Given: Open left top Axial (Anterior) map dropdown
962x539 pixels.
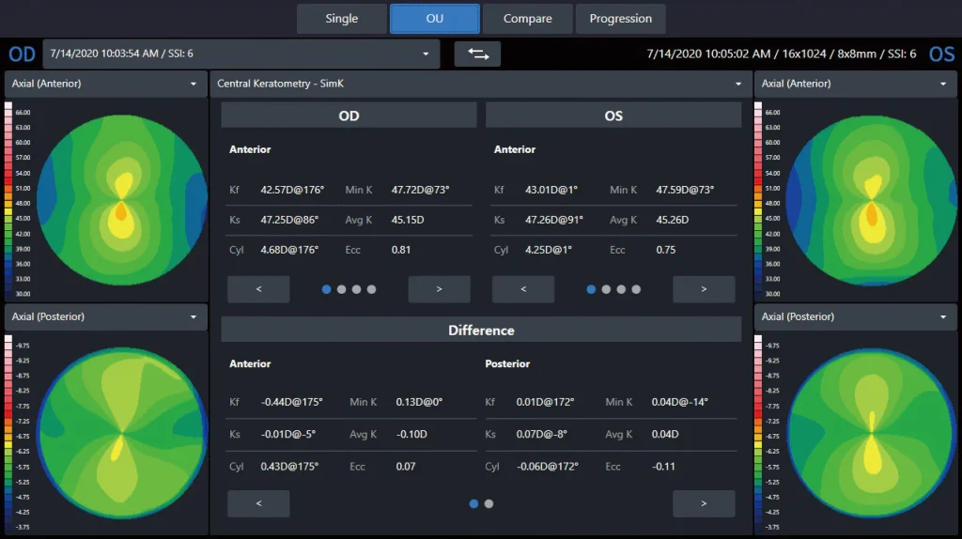Looking at the screenshot, I should 106,84.
